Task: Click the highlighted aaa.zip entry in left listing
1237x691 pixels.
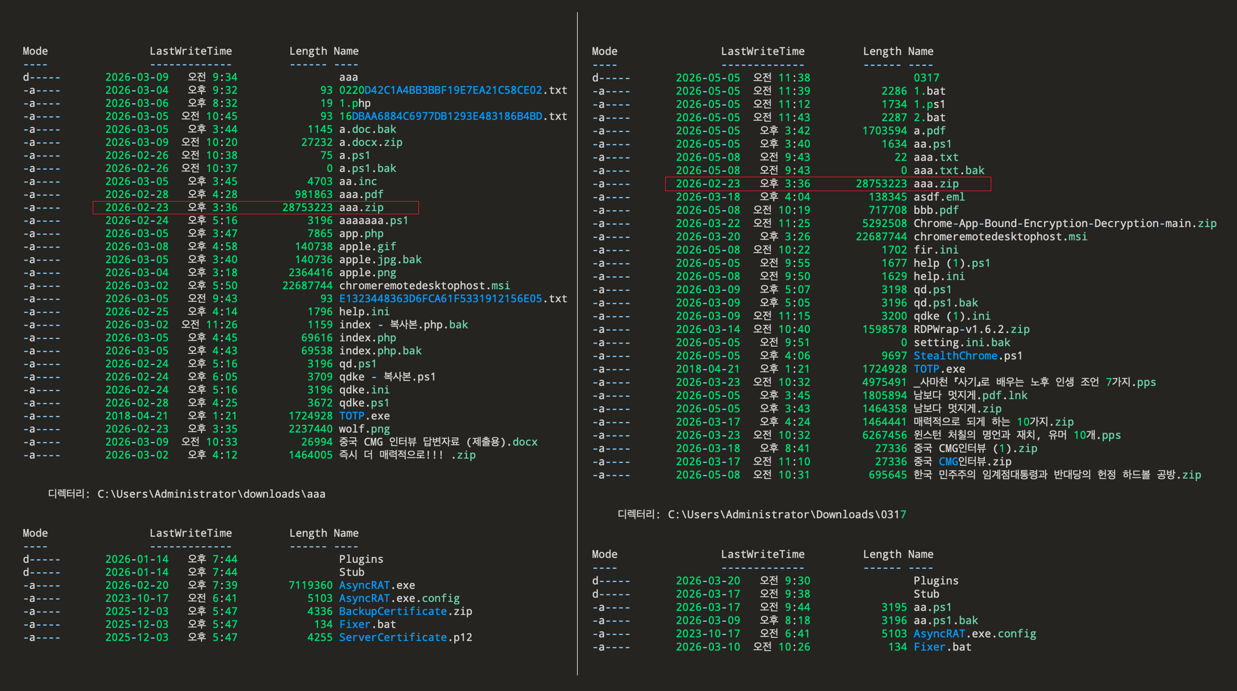Action: tap(256, 207)
